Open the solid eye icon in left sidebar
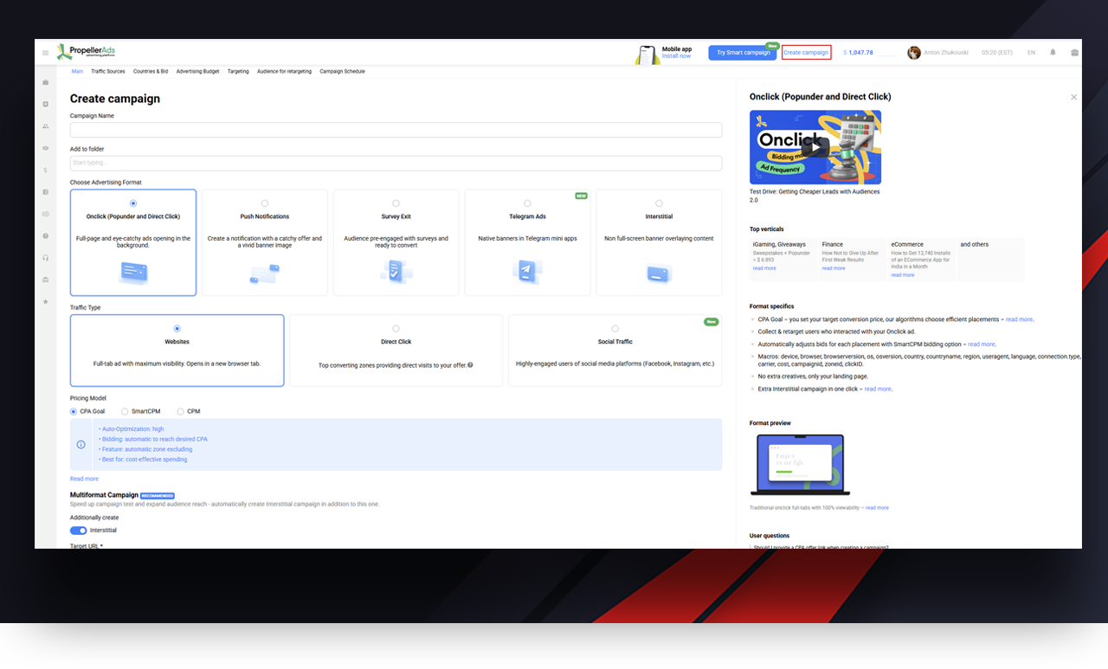Screen dimensions: 1108x669 pyautogui.click(x=46, y=148)
